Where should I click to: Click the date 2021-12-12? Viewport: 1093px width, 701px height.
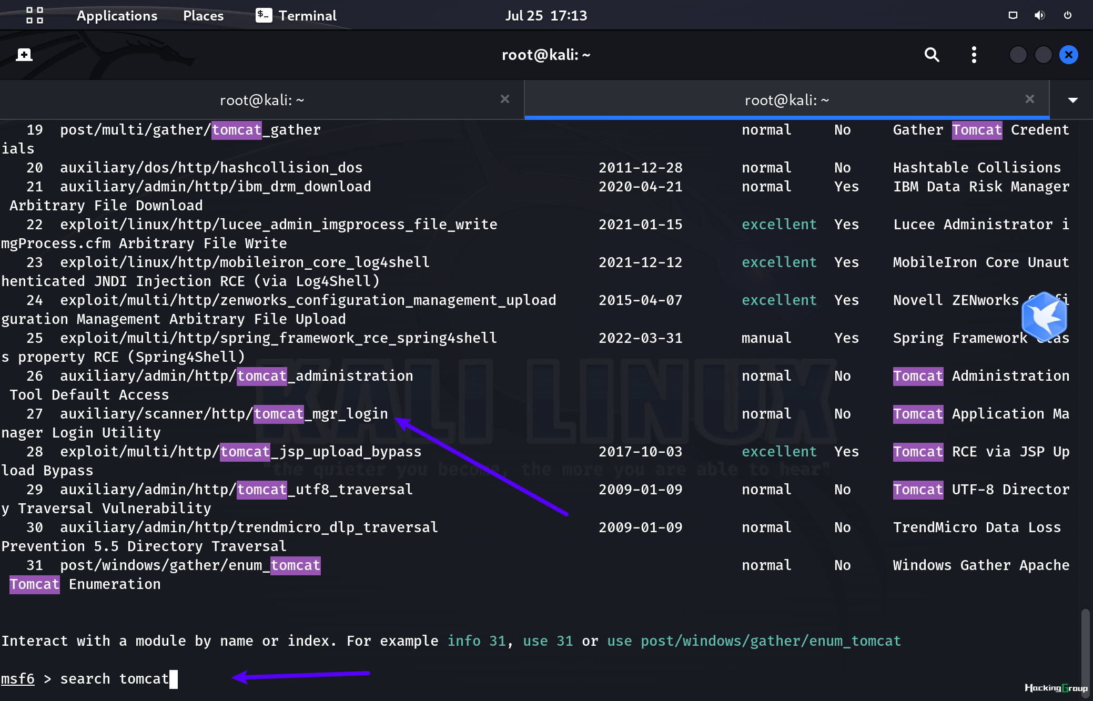(640, 262)
